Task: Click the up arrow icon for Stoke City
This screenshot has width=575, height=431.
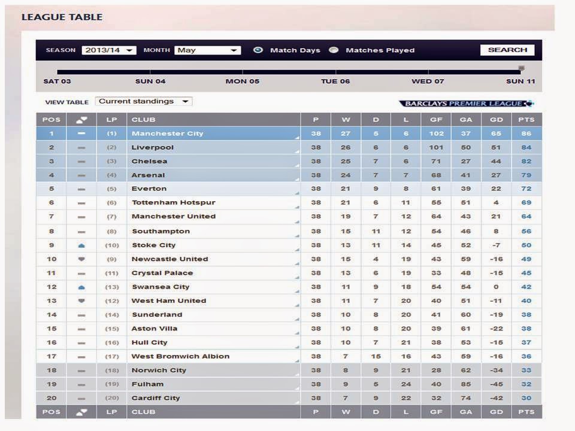Action: coord(81,245)
